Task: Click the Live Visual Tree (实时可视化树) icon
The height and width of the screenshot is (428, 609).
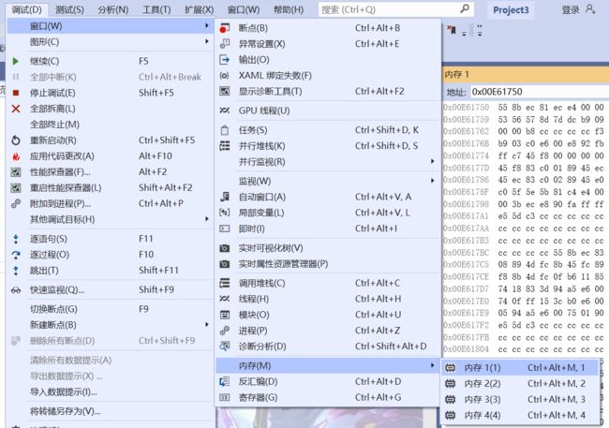Action: coord(224,248)
